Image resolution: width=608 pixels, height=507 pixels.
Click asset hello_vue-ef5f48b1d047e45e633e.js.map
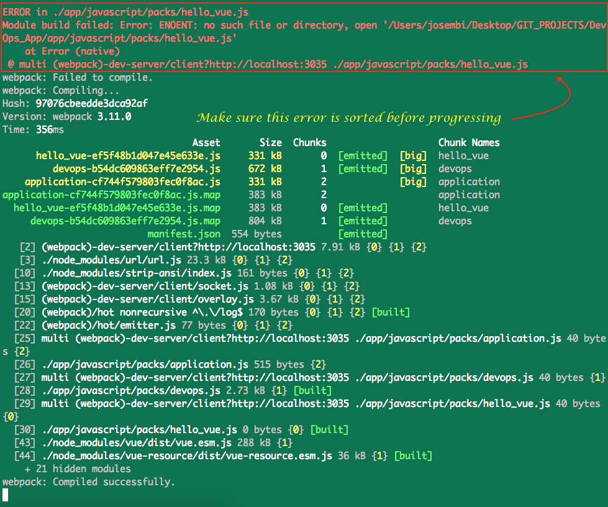pyautogui.click(x=117, y=208)
